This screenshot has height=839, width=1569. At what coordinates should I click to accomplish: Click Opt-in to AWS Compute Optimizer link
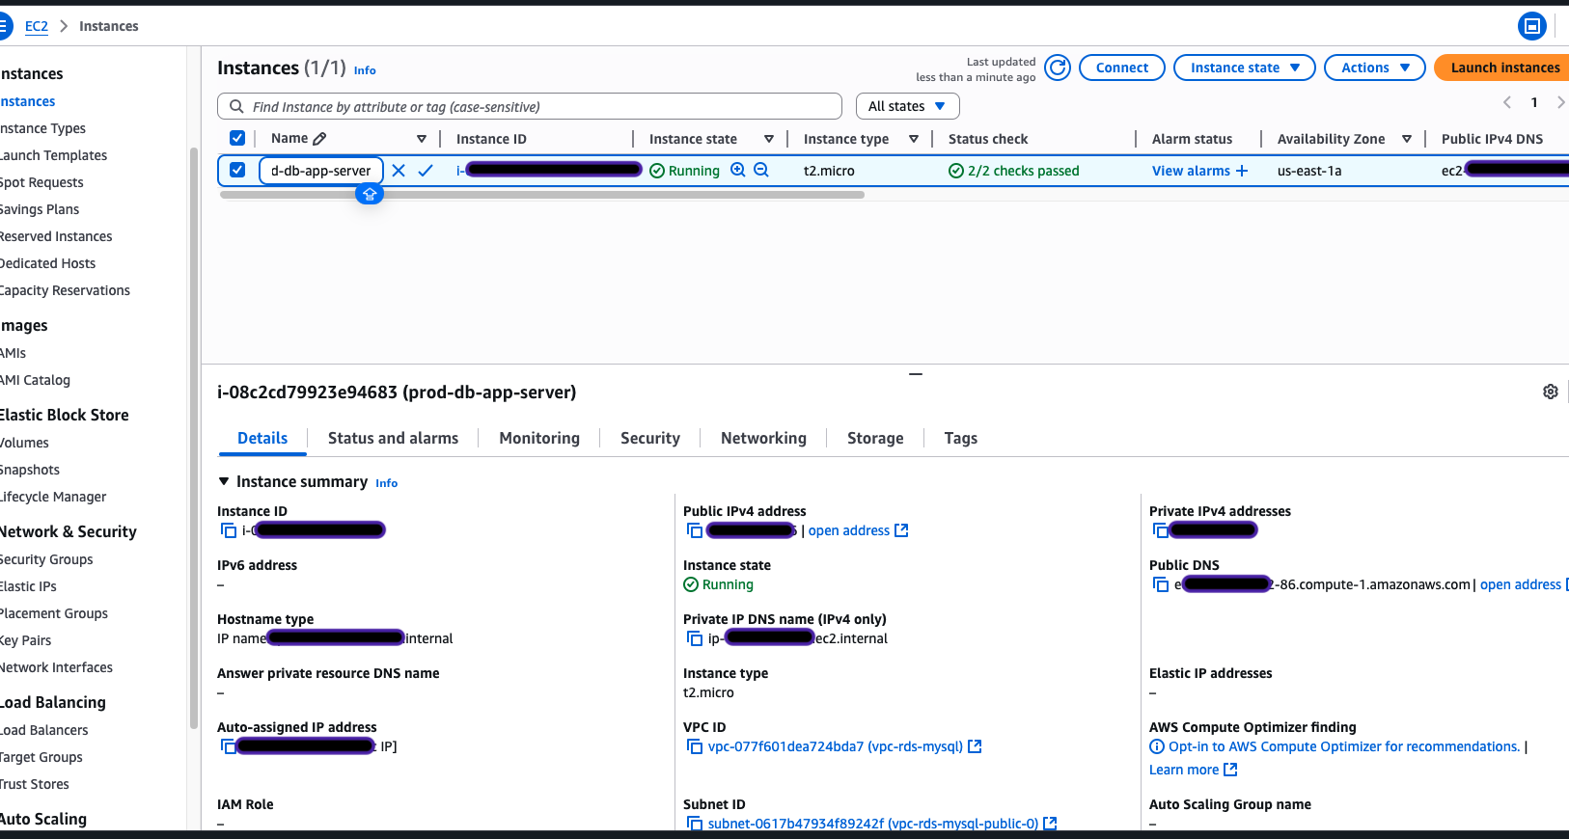(1344, 746)
